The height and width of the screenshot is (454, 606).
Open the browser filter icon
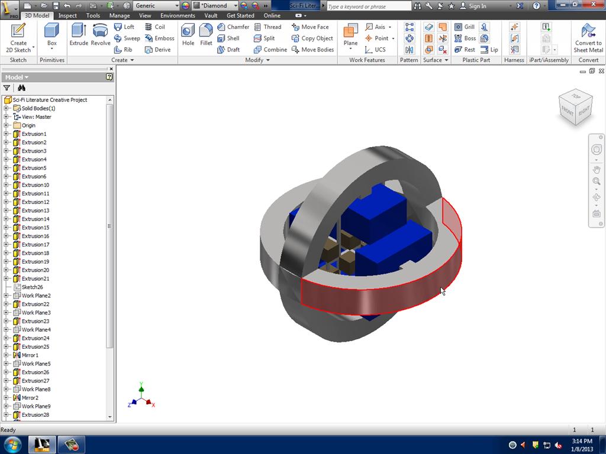[x=7, y=88]
